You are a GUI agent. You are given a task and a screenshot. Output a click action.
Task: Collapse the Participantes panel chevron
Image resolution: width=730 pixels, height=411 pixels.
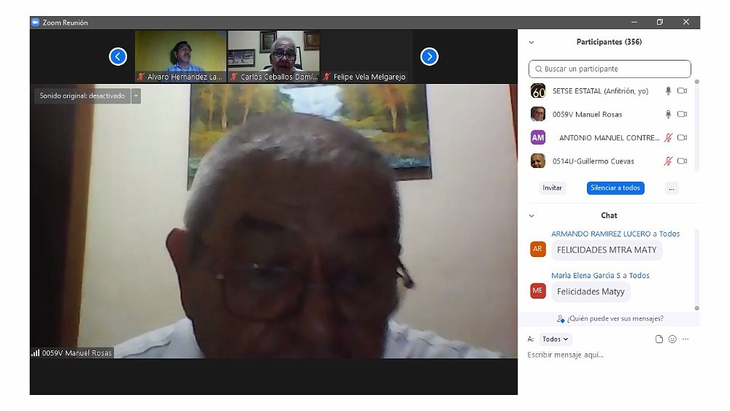531,42
